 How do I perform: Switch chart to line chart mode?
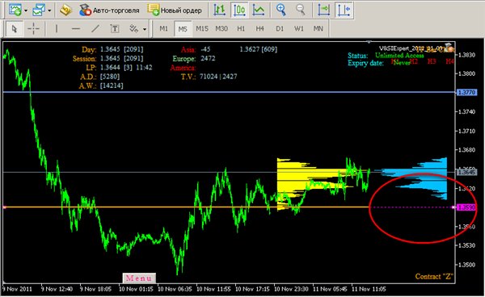pyautogui.click(x=259, y=10)
